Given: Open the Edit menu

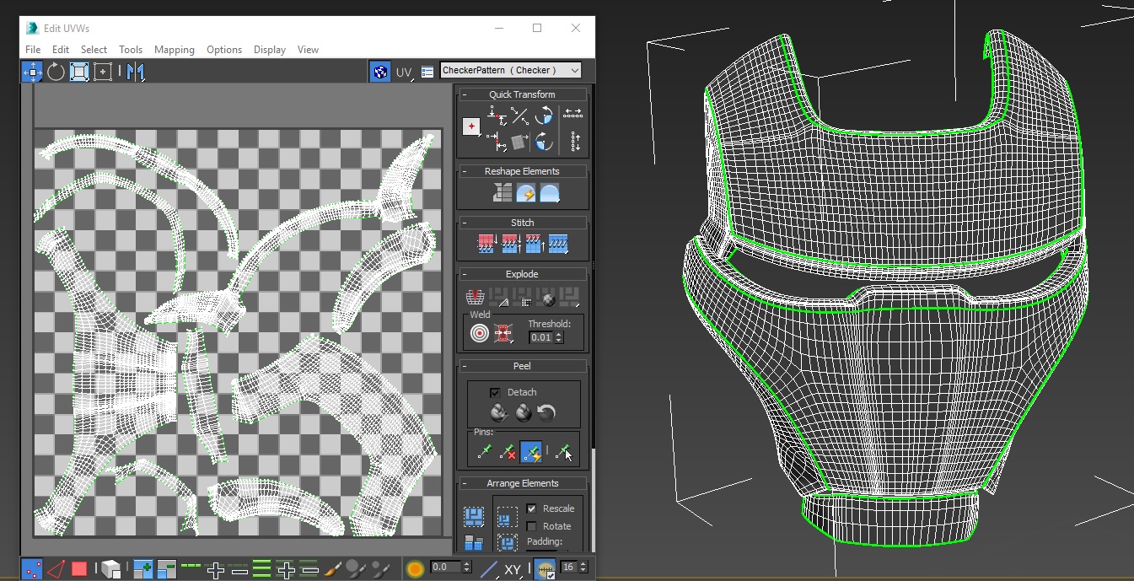Looking at the screenshot, I should click(61, 50).
